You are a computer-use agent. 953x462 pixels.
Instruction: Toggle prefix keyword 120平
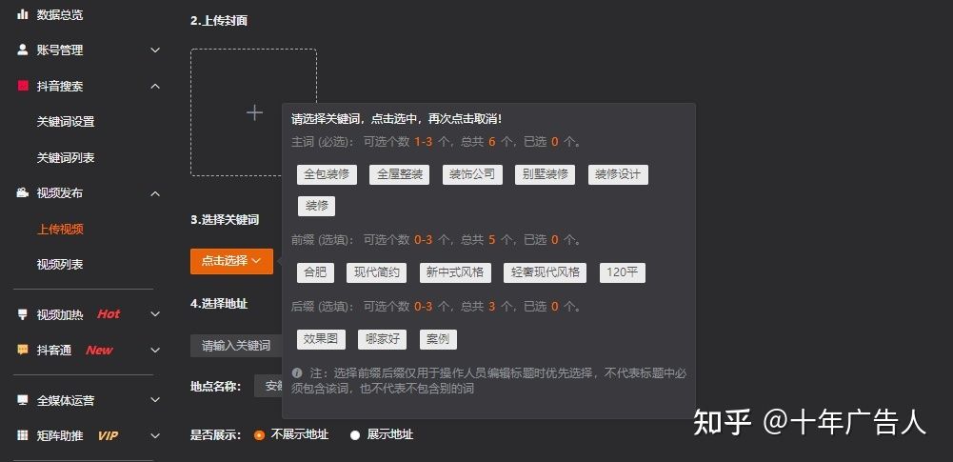[623, 272]
